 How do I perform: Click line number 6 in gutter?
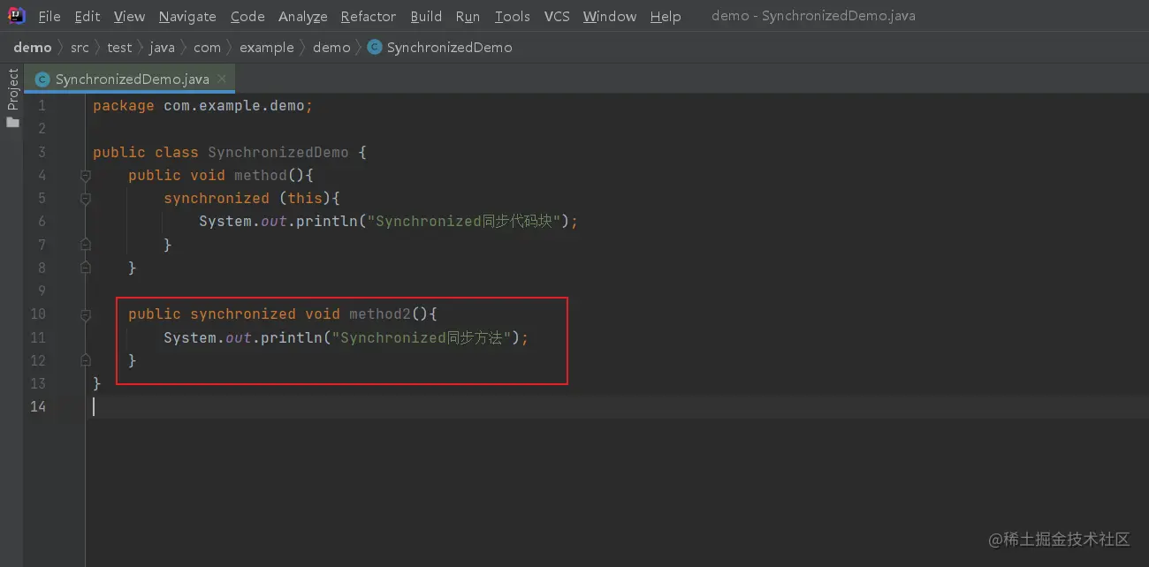pos(42,221)
